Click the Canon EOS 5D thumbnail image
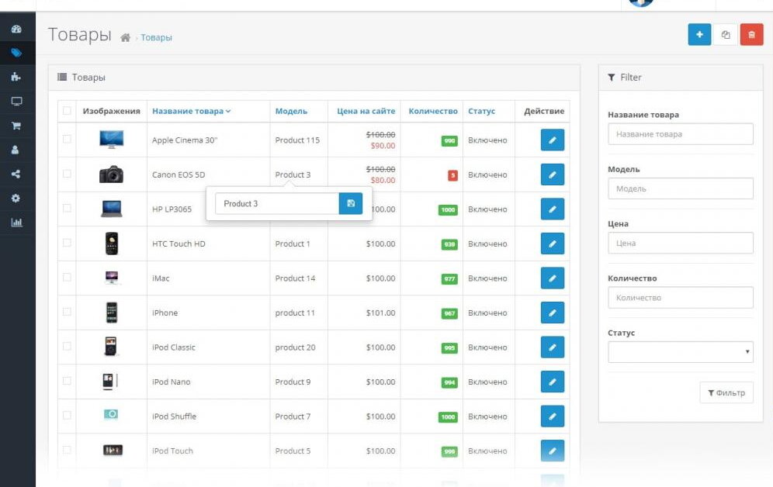The height and width of the screenshot is (487, 773). tap(111, 174)
